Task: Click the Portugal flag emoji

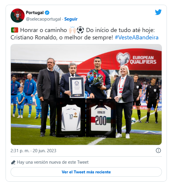Action: point(15,30)
